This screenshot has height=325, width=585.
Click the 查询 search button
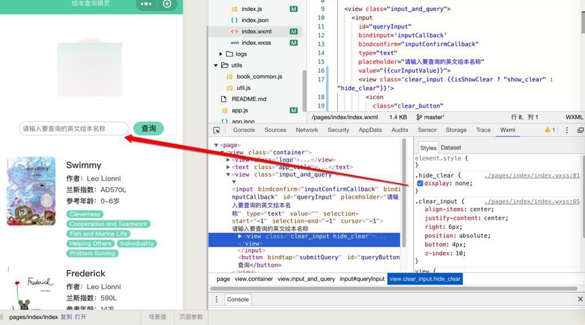149,129
